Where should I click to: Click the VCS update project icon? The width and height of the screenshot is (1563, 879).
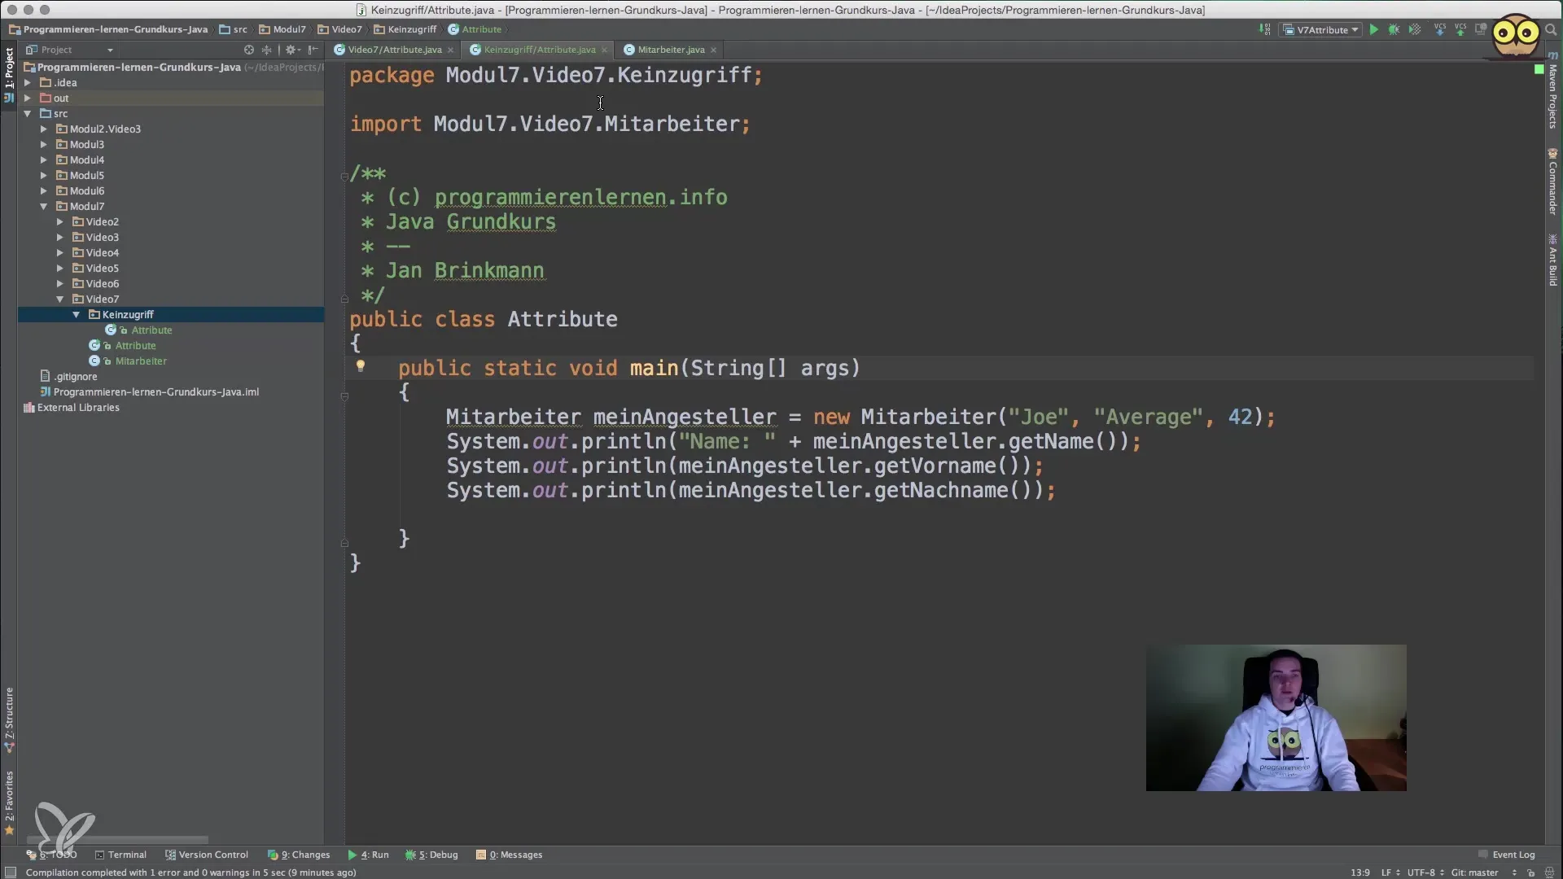tap(1439, 29)
